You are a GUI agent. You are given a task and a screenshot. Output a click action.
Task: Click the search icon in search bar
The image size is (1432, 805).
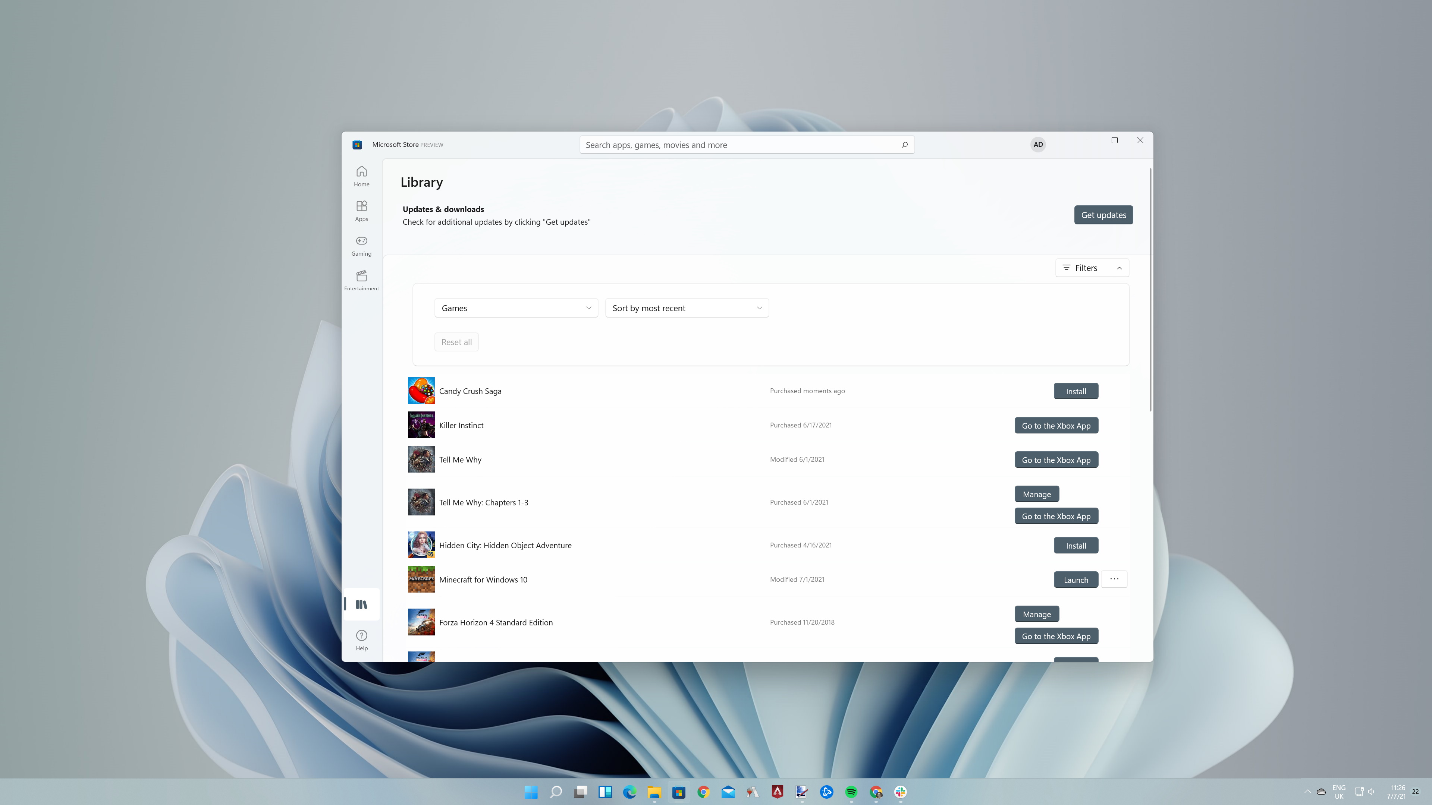coord(904,145)
